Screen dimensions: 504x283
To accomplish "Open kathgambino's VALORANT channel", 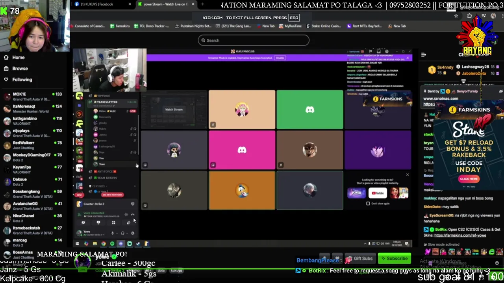I will pyautogui.click(x=33, y=121).
